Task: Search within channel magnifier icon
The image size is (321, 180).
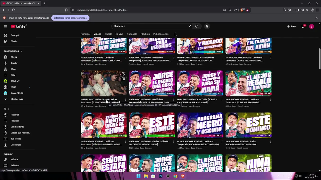Action: pyautogui.click(x=175, y=34)
